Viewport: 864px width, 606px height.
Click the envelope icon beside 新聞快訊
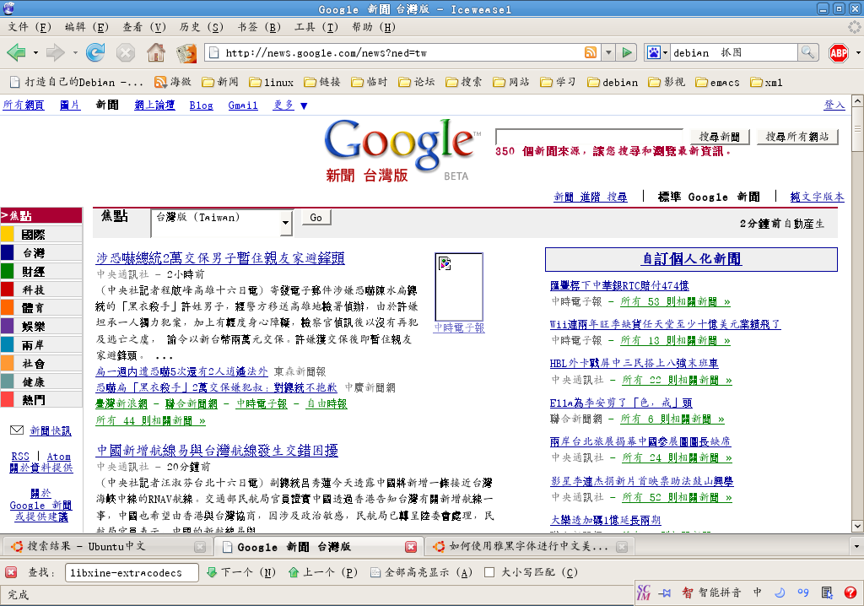click(x=17, y=430)
